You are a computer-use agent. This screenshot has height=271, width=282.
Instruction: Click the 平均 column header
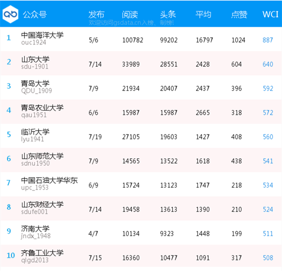click(x=203, y=15)
